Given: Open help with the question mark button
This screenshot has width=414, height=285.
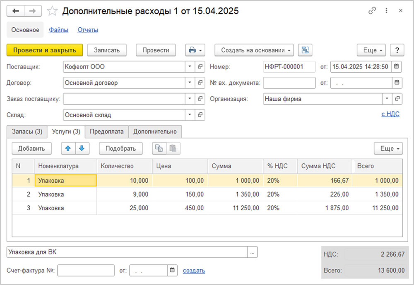Looking at the screenshot, I should click(x=397, y=50).
